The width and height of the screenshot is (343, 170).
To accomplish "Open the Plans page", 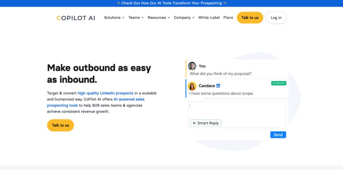I will pyautogui.click(x=228, y=17).
